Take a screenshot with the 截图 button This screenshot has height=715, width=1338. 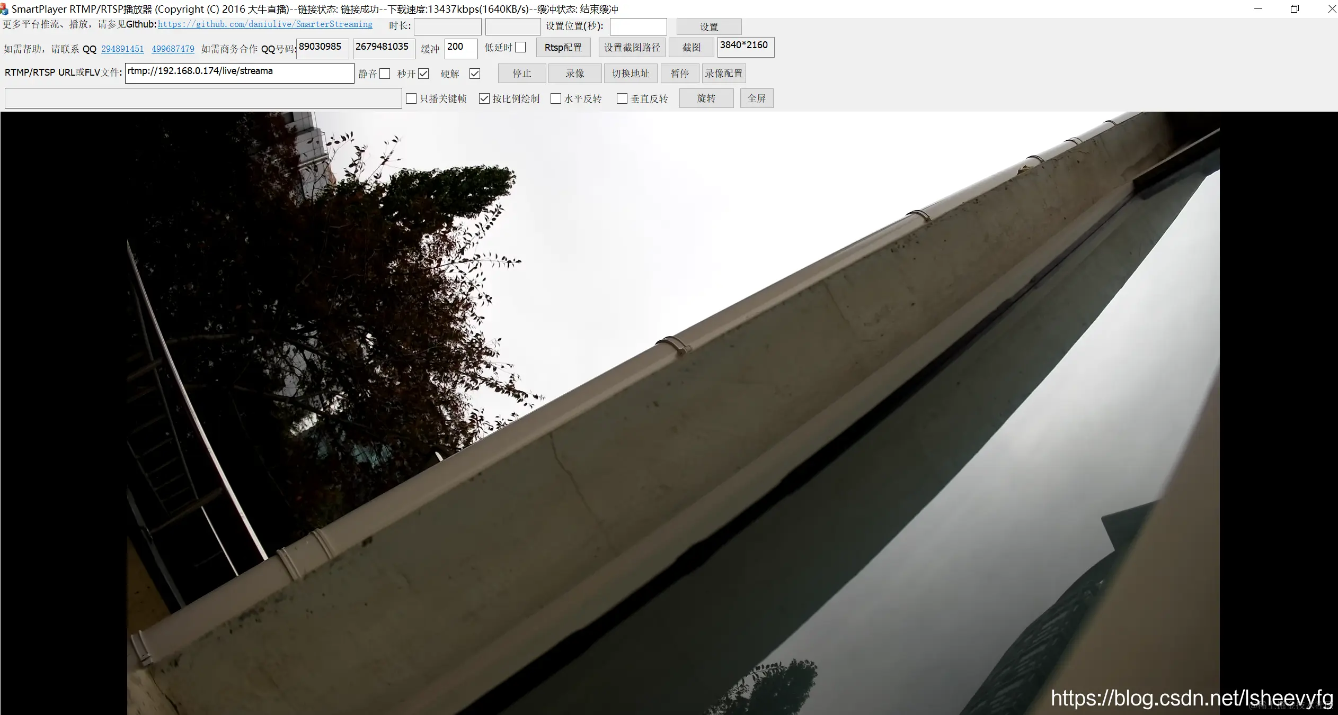tap(691, 48)
